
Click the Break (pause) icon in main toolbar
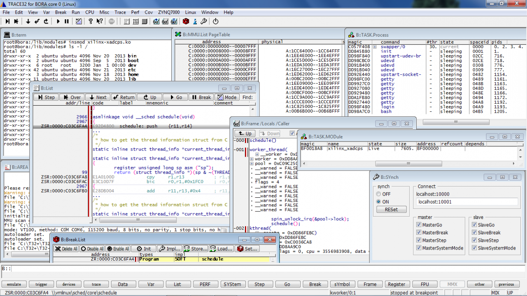[x=67, y=21]
